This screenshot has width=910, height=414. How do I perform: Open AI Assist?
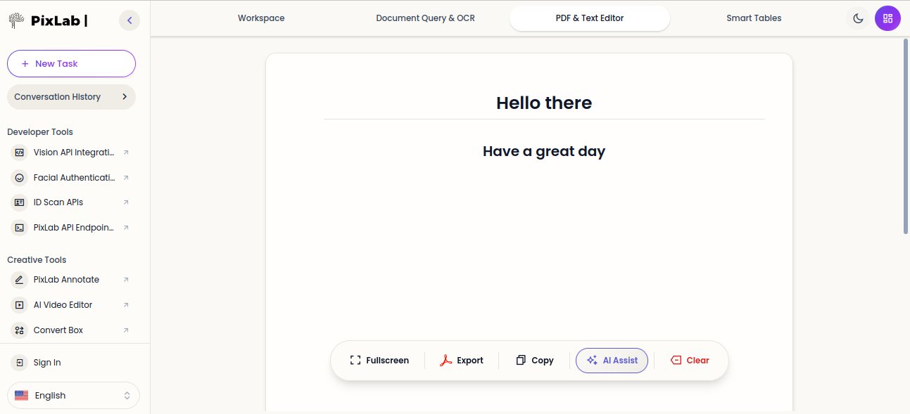point(612,361)
